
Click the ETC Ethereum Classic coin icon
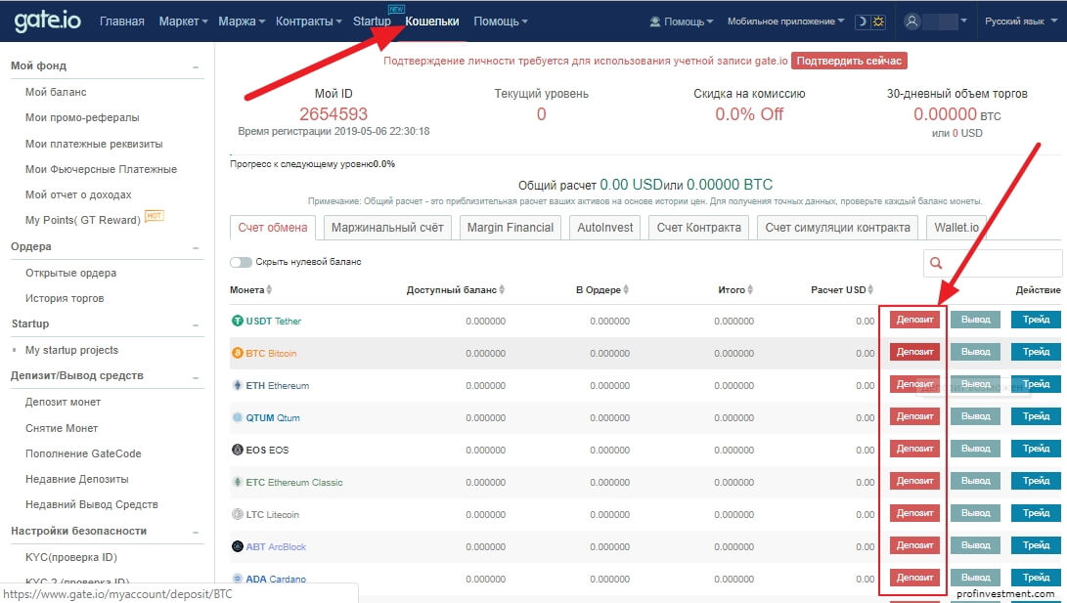click(x=238, y=482)
